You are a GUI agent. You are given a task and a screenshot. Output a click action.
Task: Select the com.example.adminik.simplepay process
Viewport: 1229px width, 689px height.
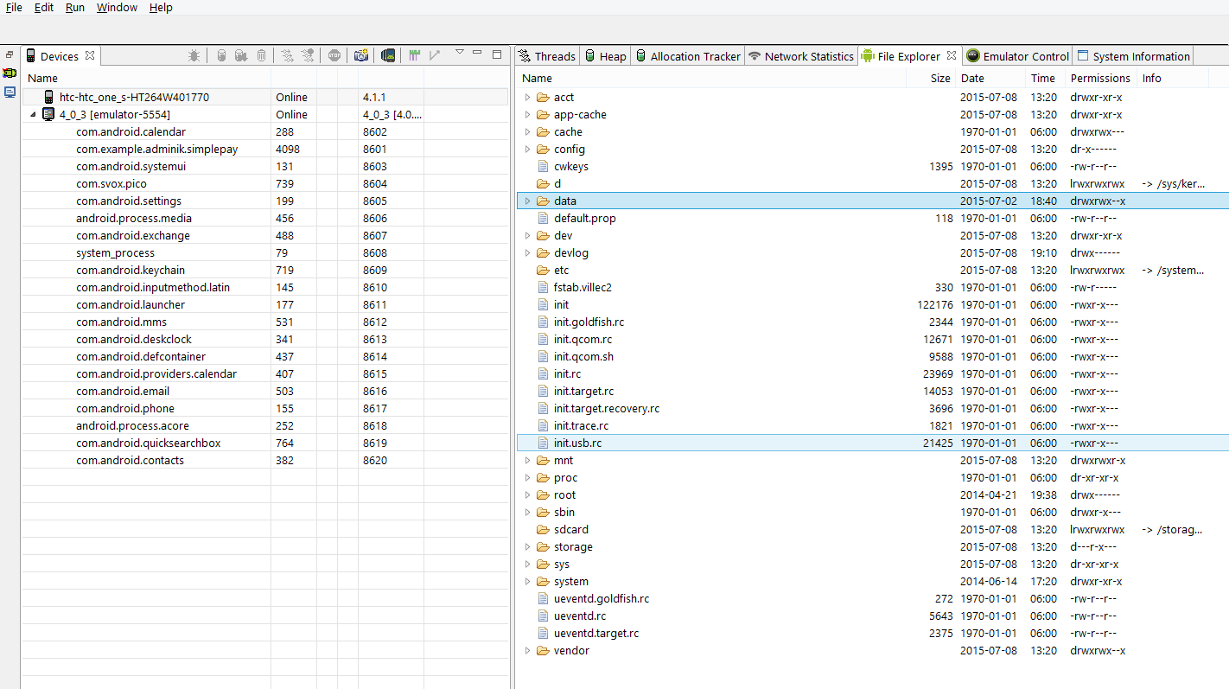[x=156, y=149]
